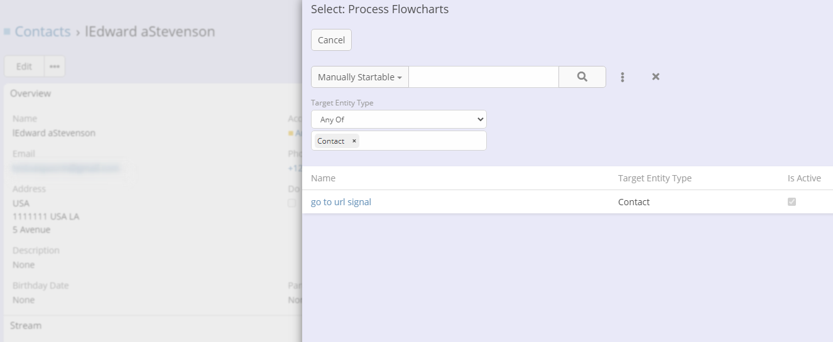The image size is (833, 342).
Task: Expand the Manually Startable filter dropdown
Action: (x=359, y=77)
